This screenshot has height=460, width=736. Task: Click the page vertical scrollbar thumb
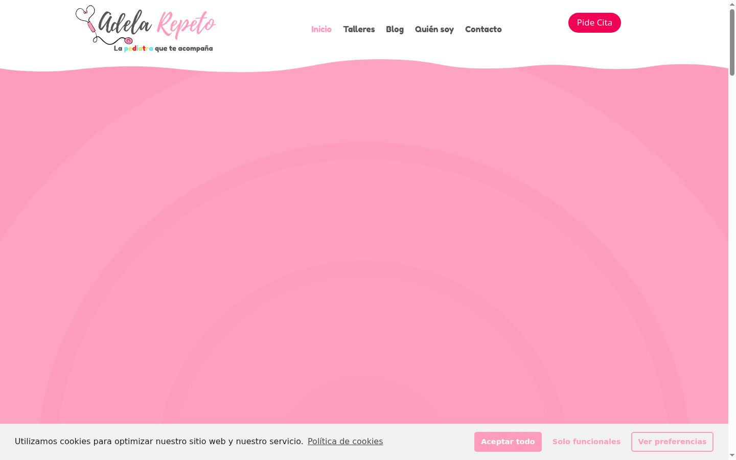click(x=732, y=42)
